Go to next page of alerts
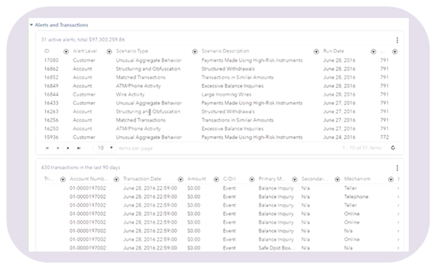 point(68,148)
